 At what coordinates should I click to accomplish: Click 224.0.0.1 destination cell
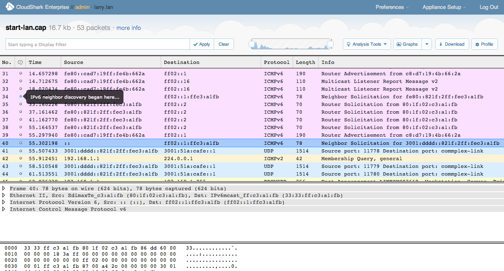tap(179, 159)
